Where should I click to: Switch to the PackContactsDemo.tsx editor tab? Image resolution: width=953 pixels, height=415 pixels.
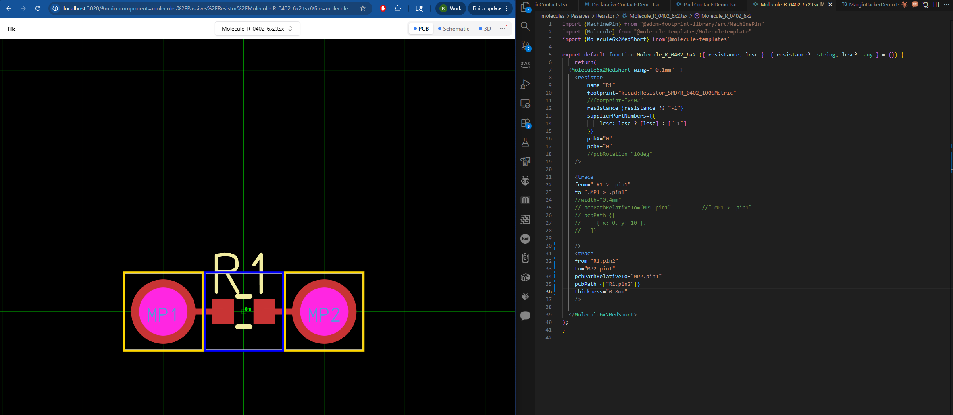click(709, 4)
